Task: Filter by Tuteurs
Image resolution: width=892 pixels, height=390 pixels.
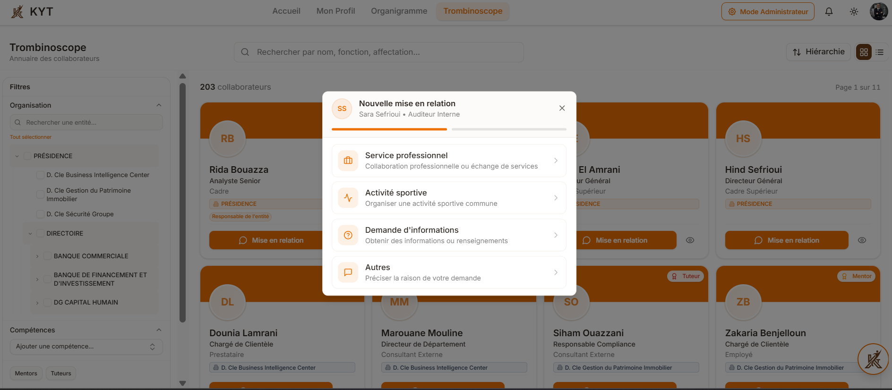Action: [61, 373]
